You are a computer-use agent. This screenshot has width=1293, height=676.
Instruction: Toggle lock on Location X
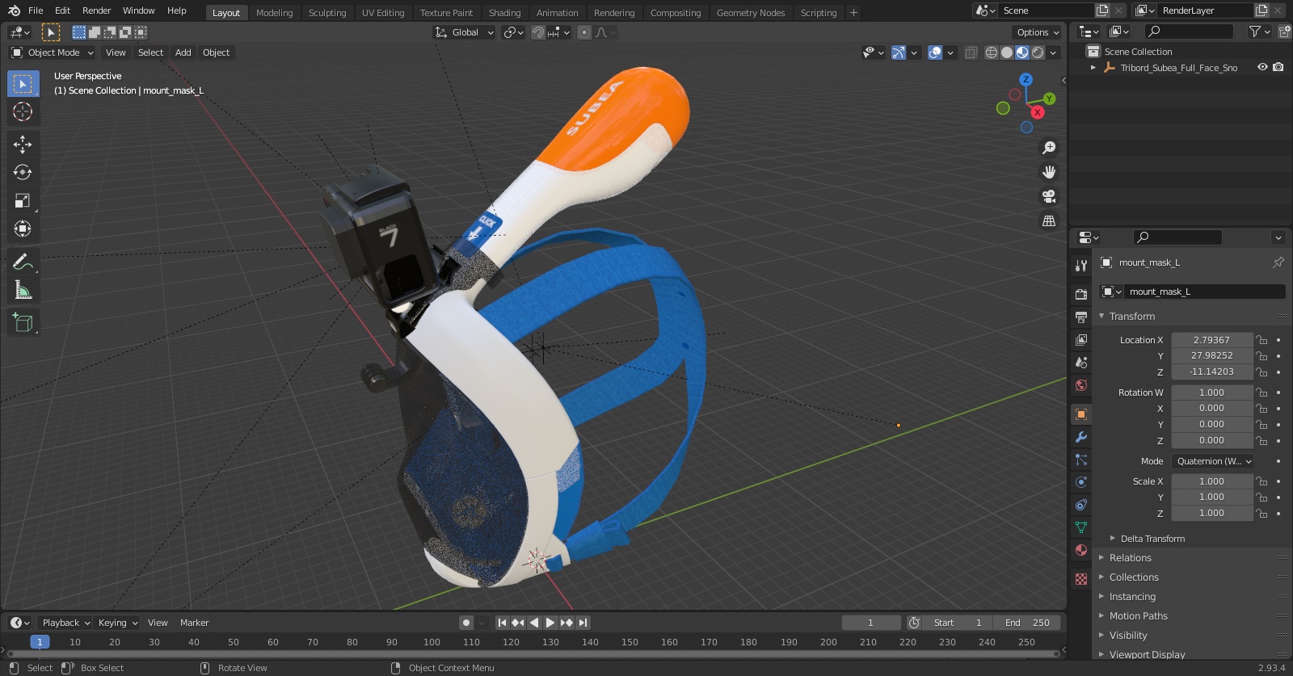click(1261, 340)
